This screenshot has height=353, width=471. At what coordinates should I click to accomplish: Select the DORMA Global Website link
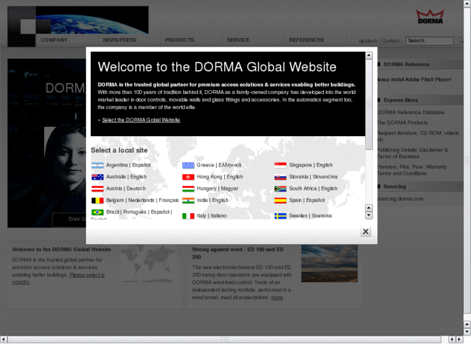pyautogui.click(x=141, y=120)
